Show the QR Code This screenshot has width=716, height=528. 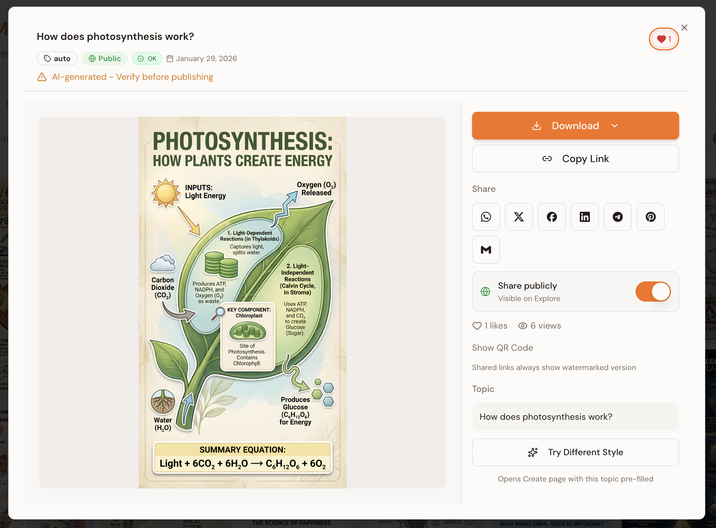pyautogui.click(x=502, y=348)
